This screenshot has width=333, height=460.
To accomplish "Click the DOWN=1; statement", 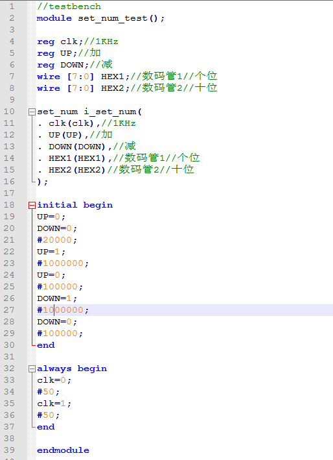I will (57, 298).
